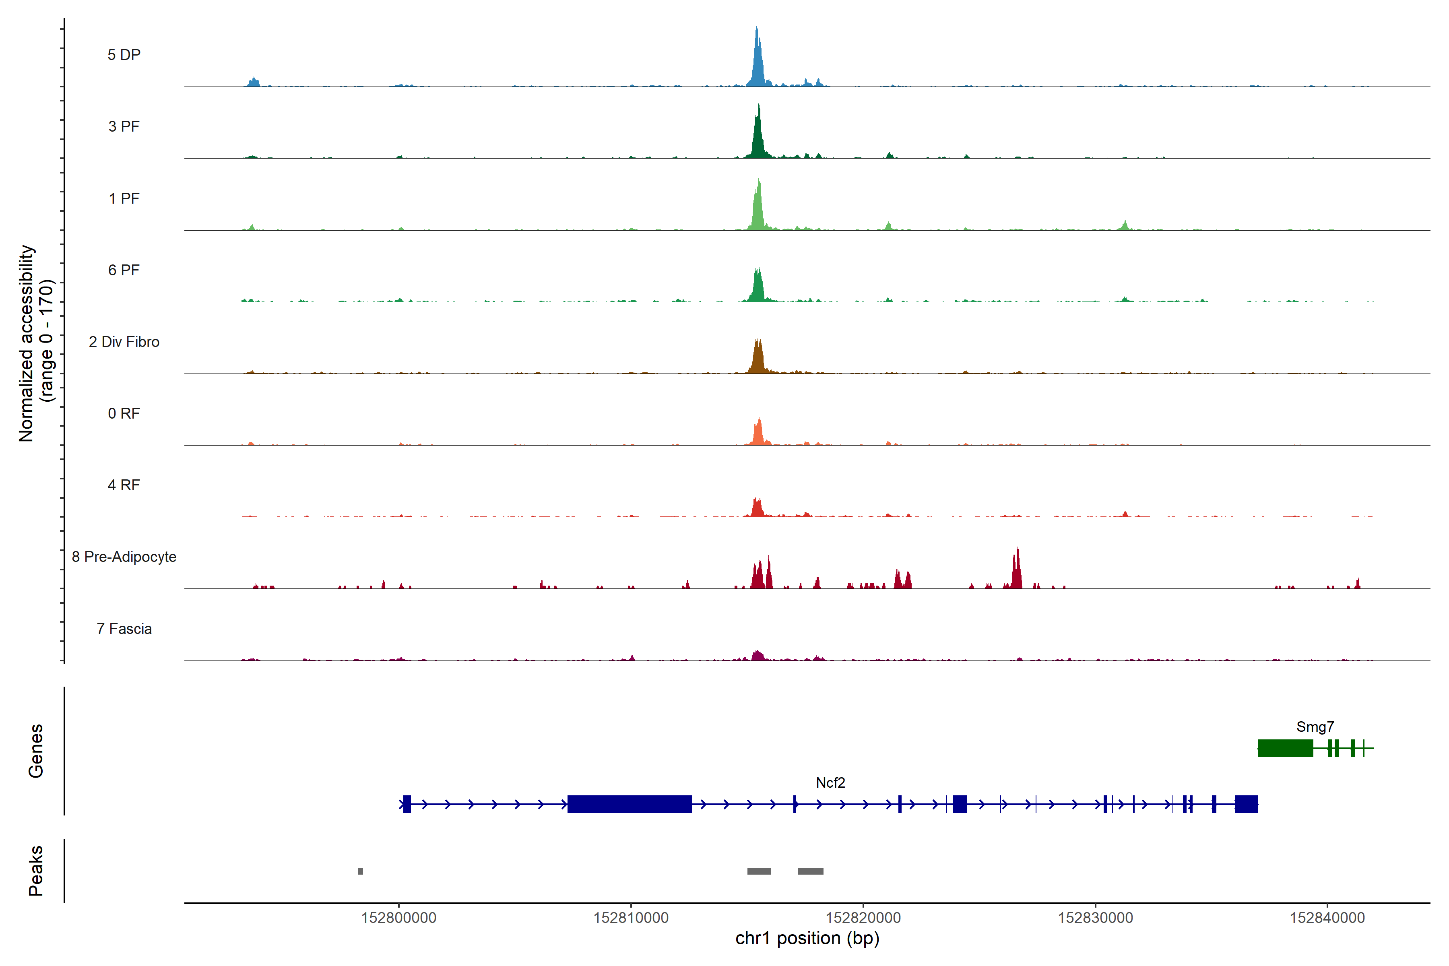This screenshot has height=966, width=1449.
Task: Click the 8 Pre-Adipocyte track label
Action: coord(124,557)
